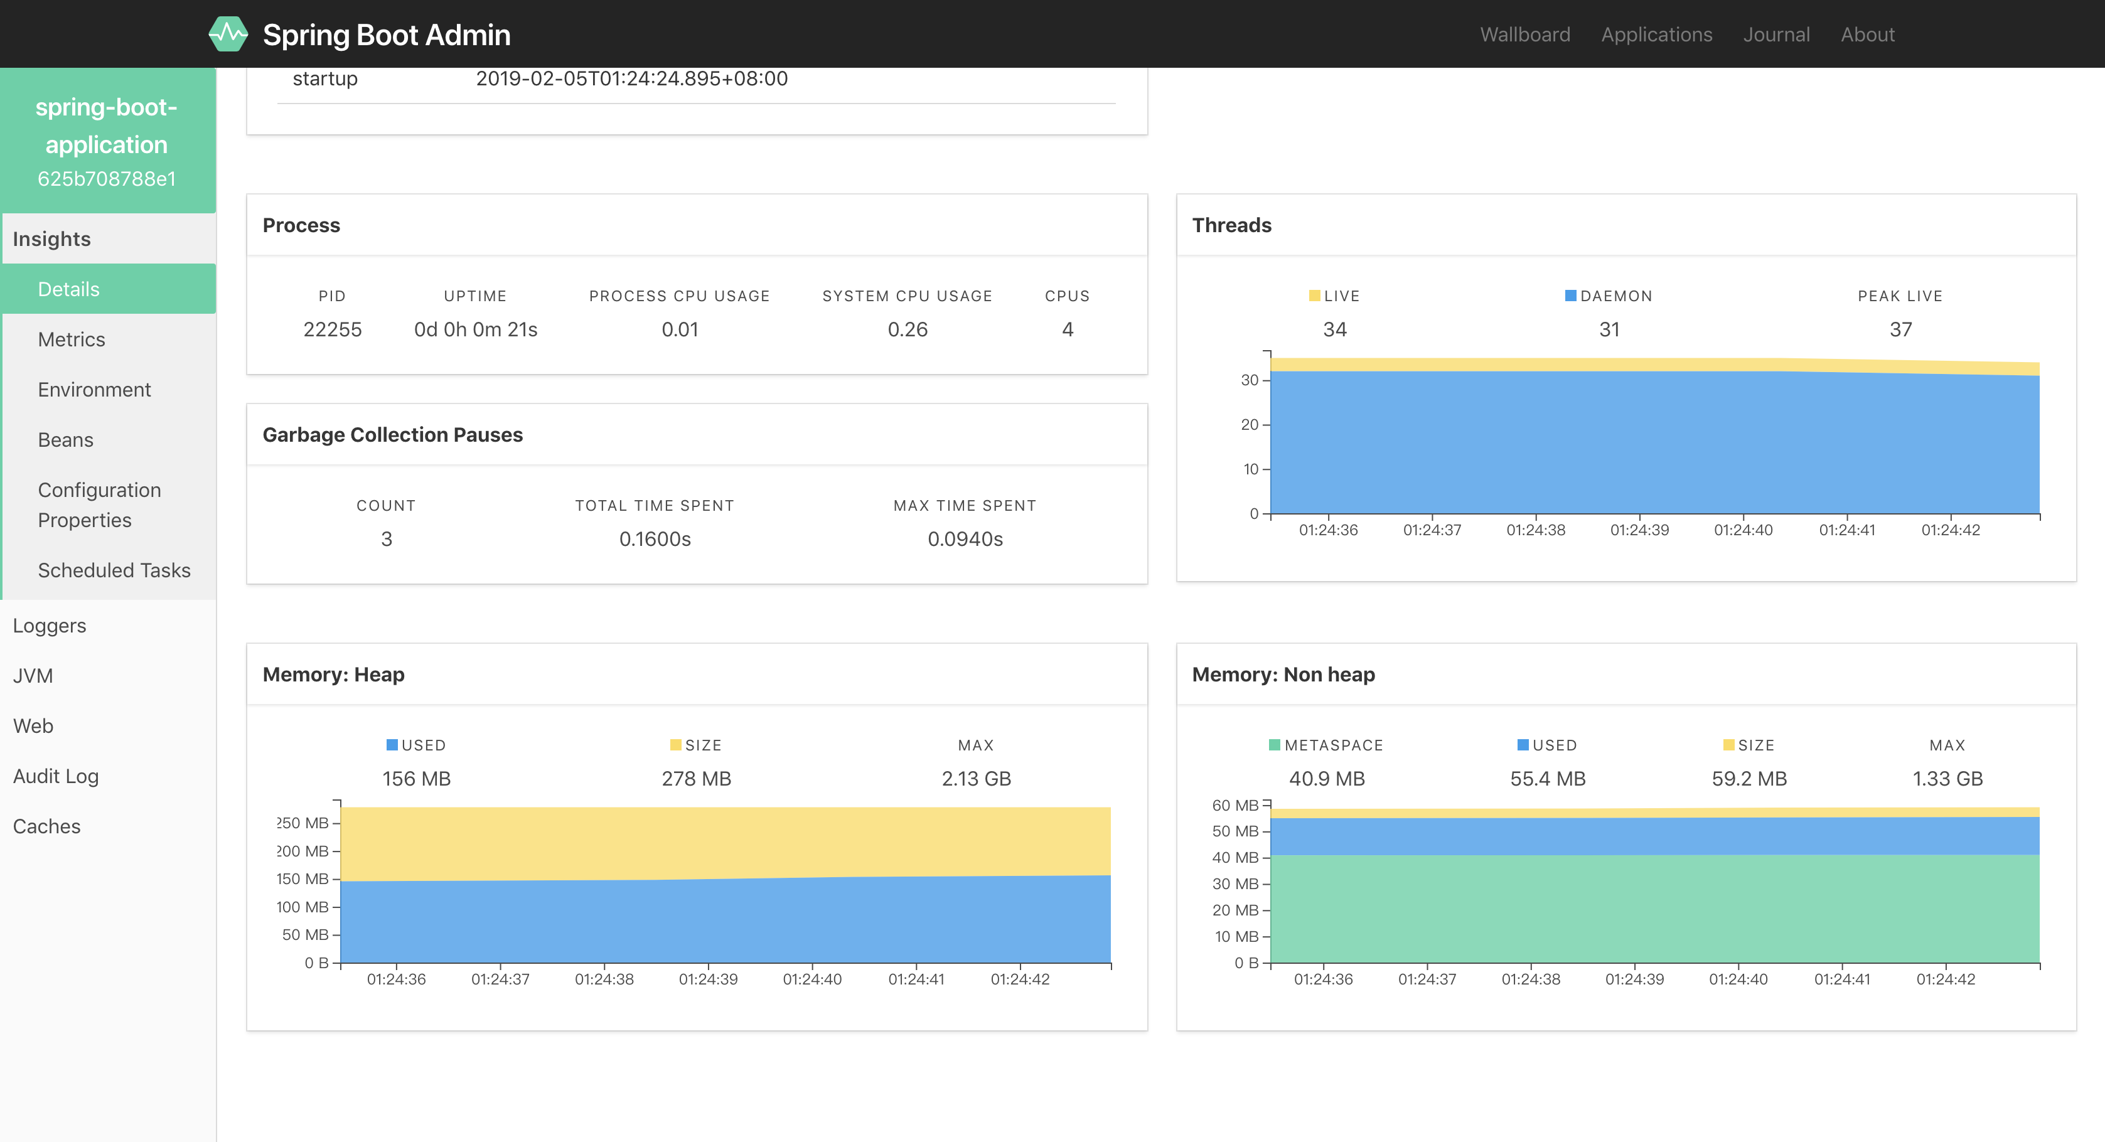Select Metrics in the sidebar

72,339
